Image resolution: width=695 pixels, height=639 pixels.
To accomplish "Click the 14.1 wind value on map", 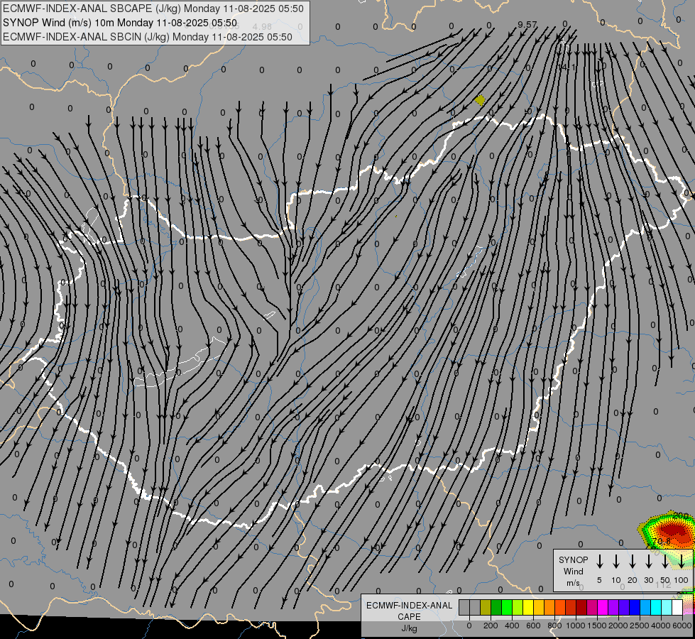I will pyautogui.click(x=567, y=67).
